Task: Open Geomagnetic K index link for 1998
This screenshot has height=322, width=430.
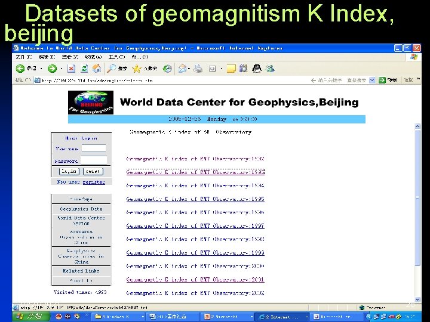Action: coord(195,239)
